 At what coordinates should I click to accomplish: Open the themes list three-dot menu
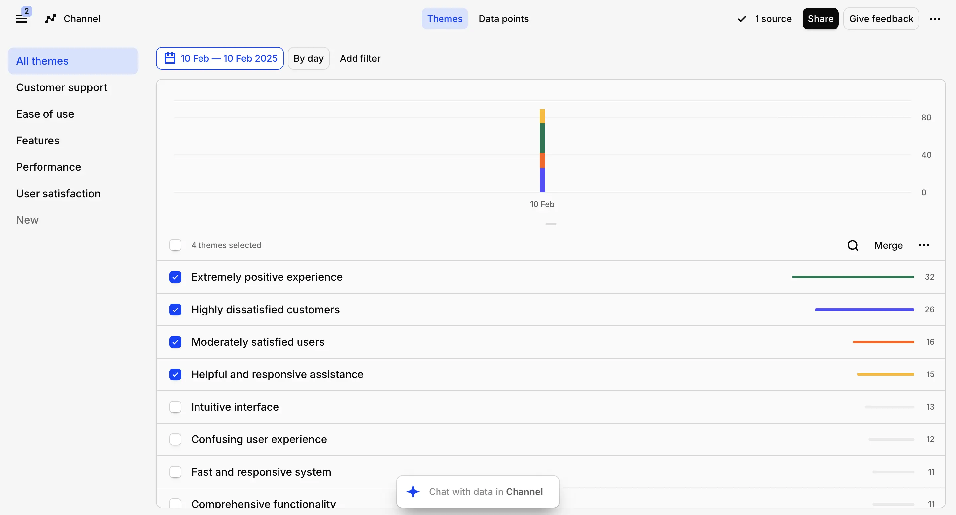[x=924, y=245]
